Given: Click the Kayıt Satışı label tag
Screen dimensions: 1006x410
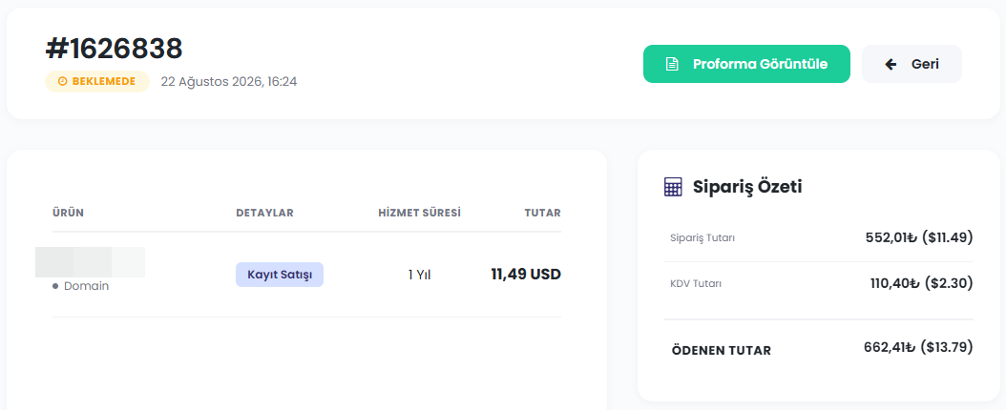Looking at the screenshot, I should pyautogui.click(x=280, y=275).
